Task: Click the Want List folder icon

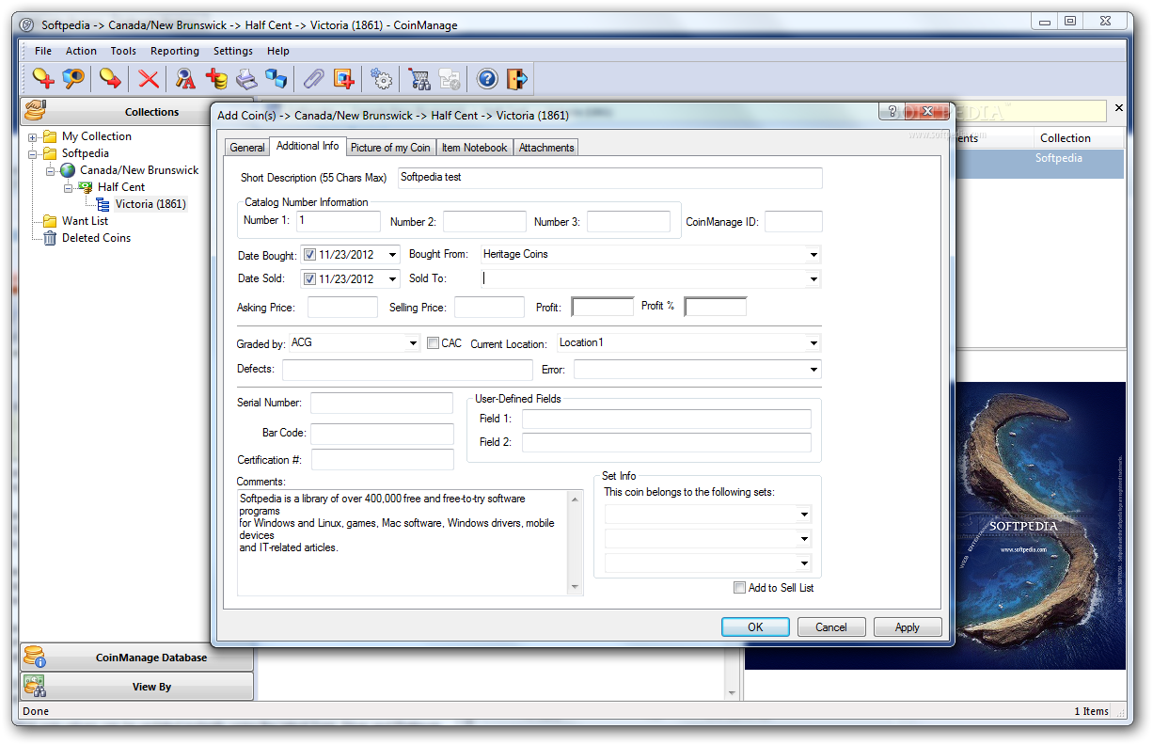Action: tap(50, 221)
